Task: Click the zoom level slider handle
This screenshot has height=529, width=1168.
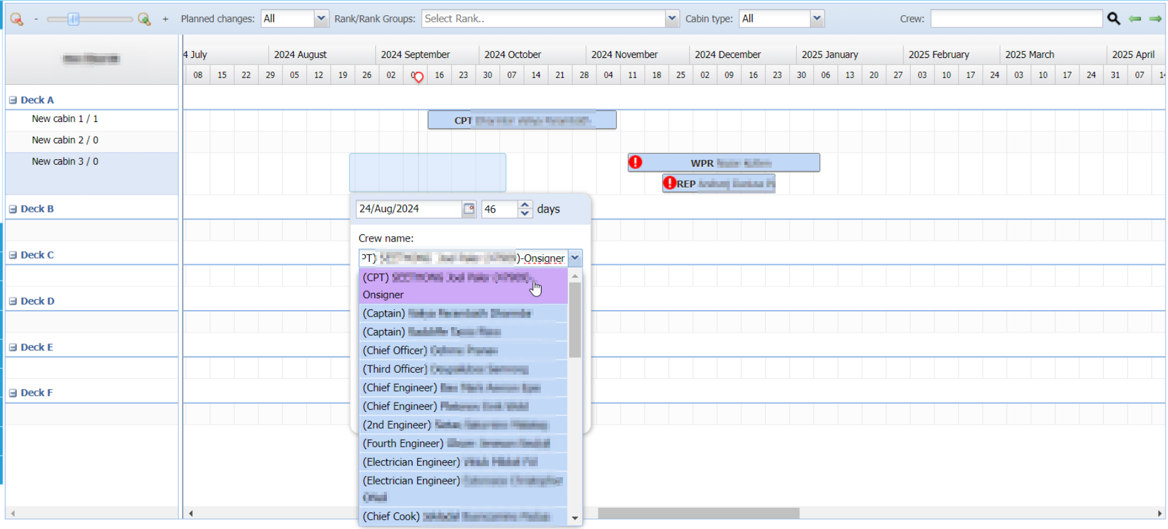Action: point(73,19)
